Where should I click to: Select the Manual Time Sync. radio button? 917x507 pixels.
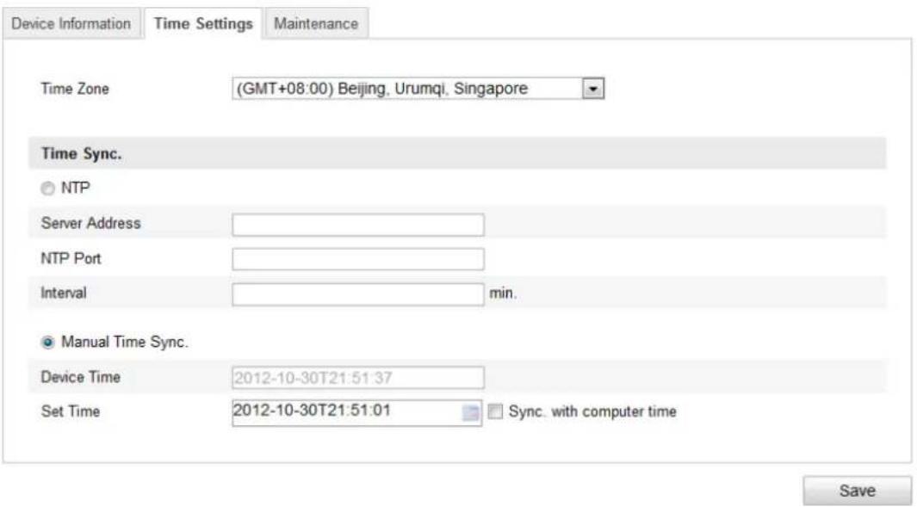point(47,342)
